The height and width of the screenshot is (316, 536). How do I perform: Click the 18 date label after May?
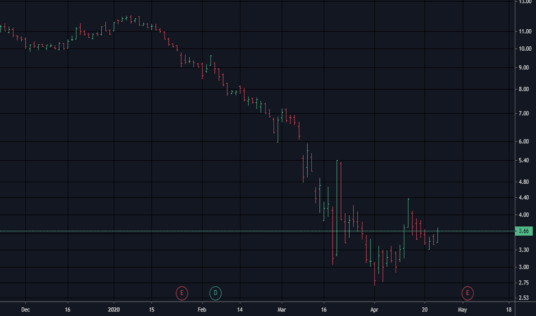[509, 310]
